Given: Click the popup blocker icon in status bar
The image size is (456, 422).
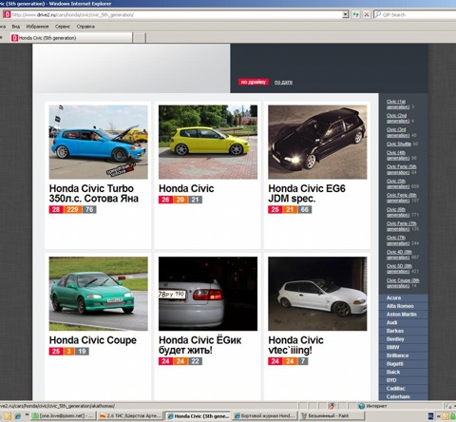Looking at the screenshot, I should pos(332,406).
